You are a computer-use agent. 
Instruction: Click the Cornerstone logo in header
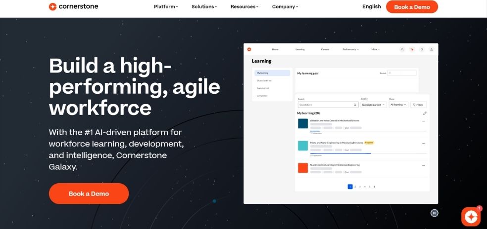[x=73, y=6]
